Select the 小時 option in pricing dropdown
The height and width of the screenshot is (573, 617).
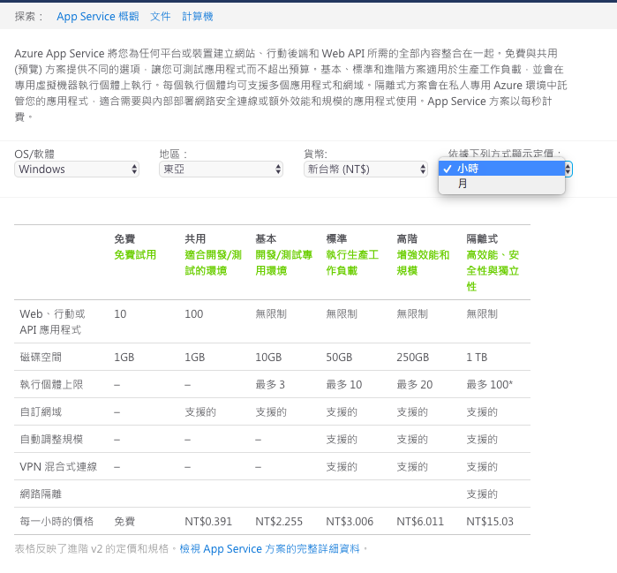[501, 169]
